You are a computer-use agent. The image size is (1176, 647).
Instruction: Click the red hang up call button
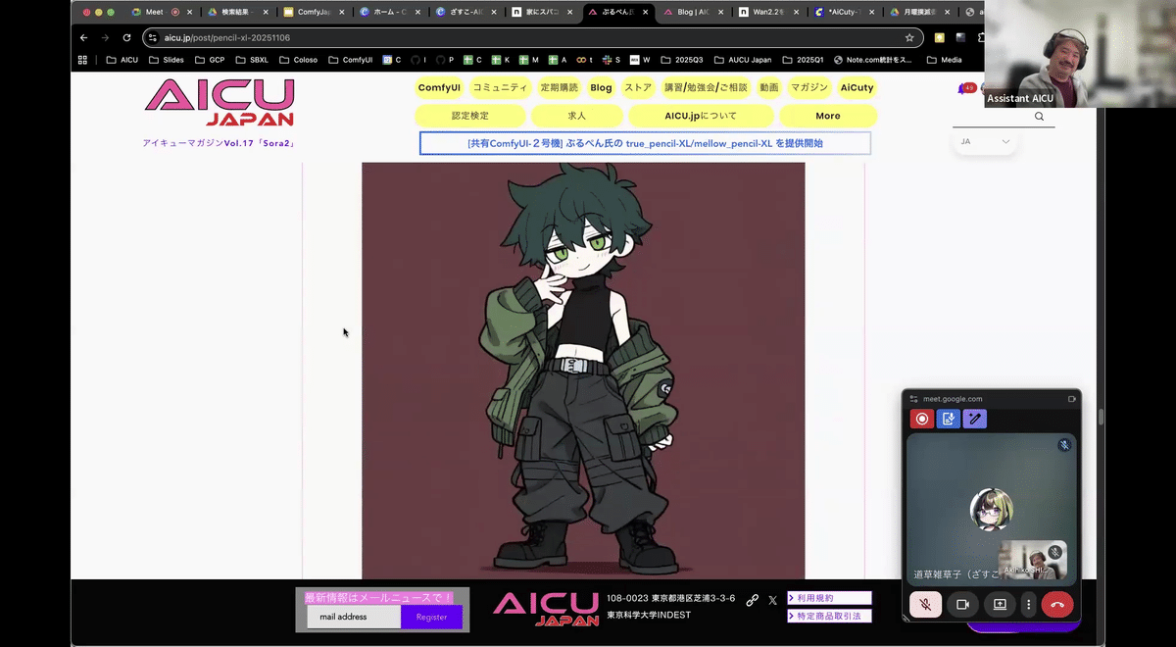click(x=1057, y=605)
